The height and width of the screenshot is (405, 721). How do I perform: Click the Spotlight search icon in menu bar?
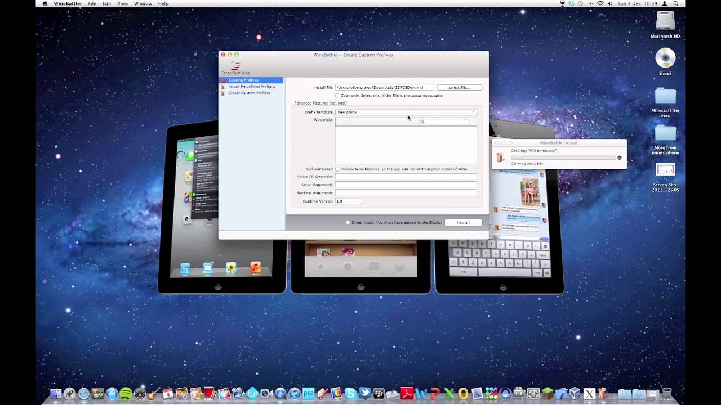[x=676, y=4]
